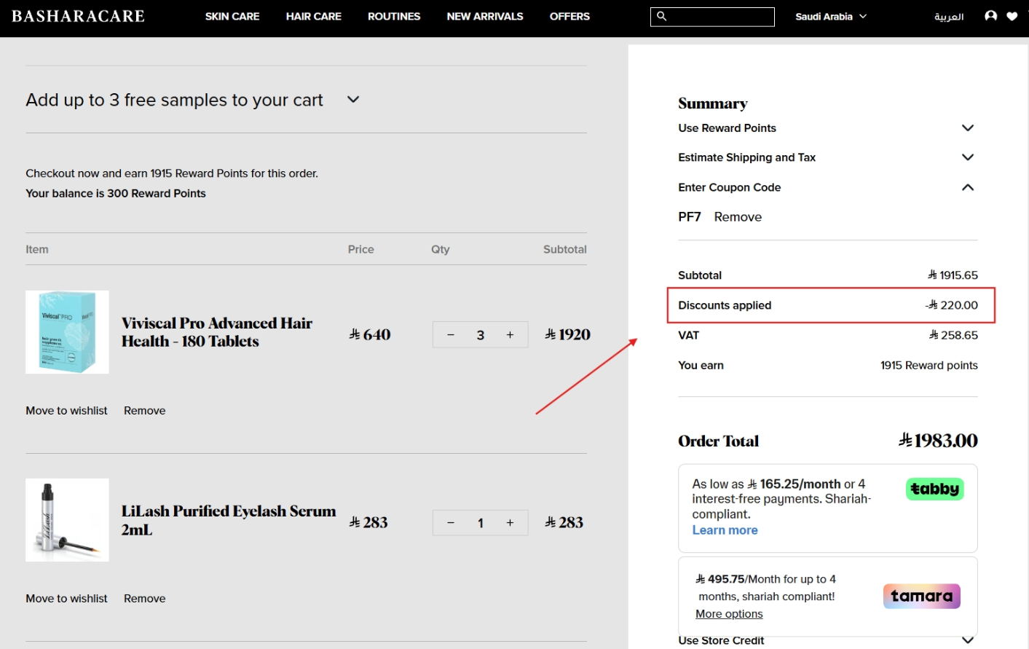
Task: Open the SKIN CARE menu
Action: coord(232,16)
